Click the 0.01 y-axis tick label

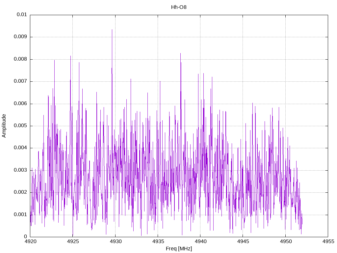[x=22, y=14]
